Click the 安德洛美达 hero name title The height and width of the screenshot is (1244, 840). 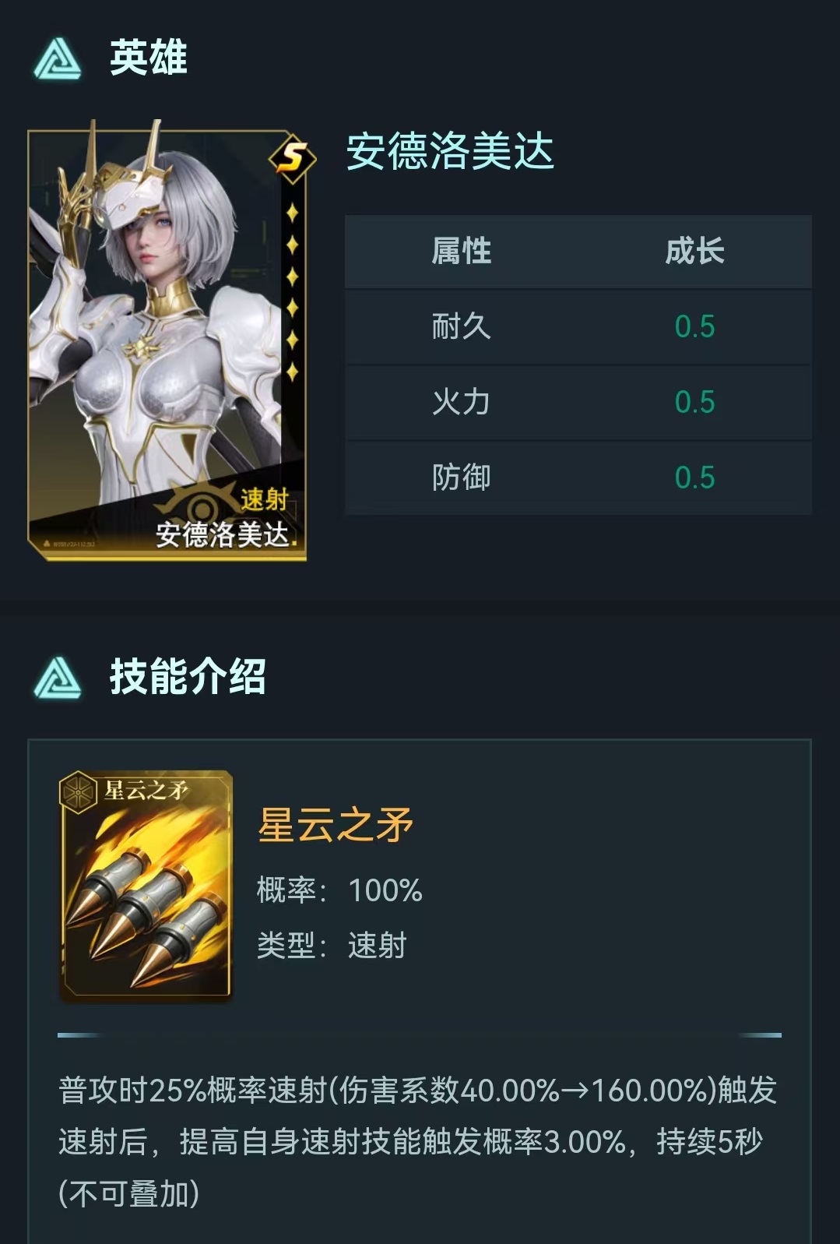click(450, 151)
